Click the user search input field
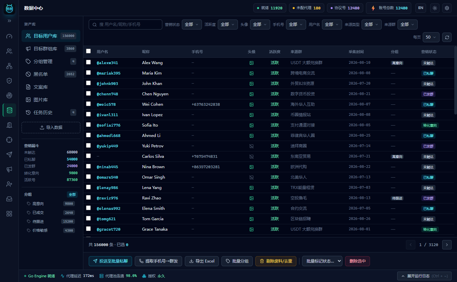 125,25
